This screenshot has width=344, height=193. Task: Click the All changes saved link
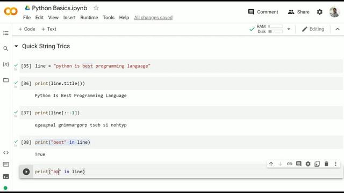coord(153,18)
